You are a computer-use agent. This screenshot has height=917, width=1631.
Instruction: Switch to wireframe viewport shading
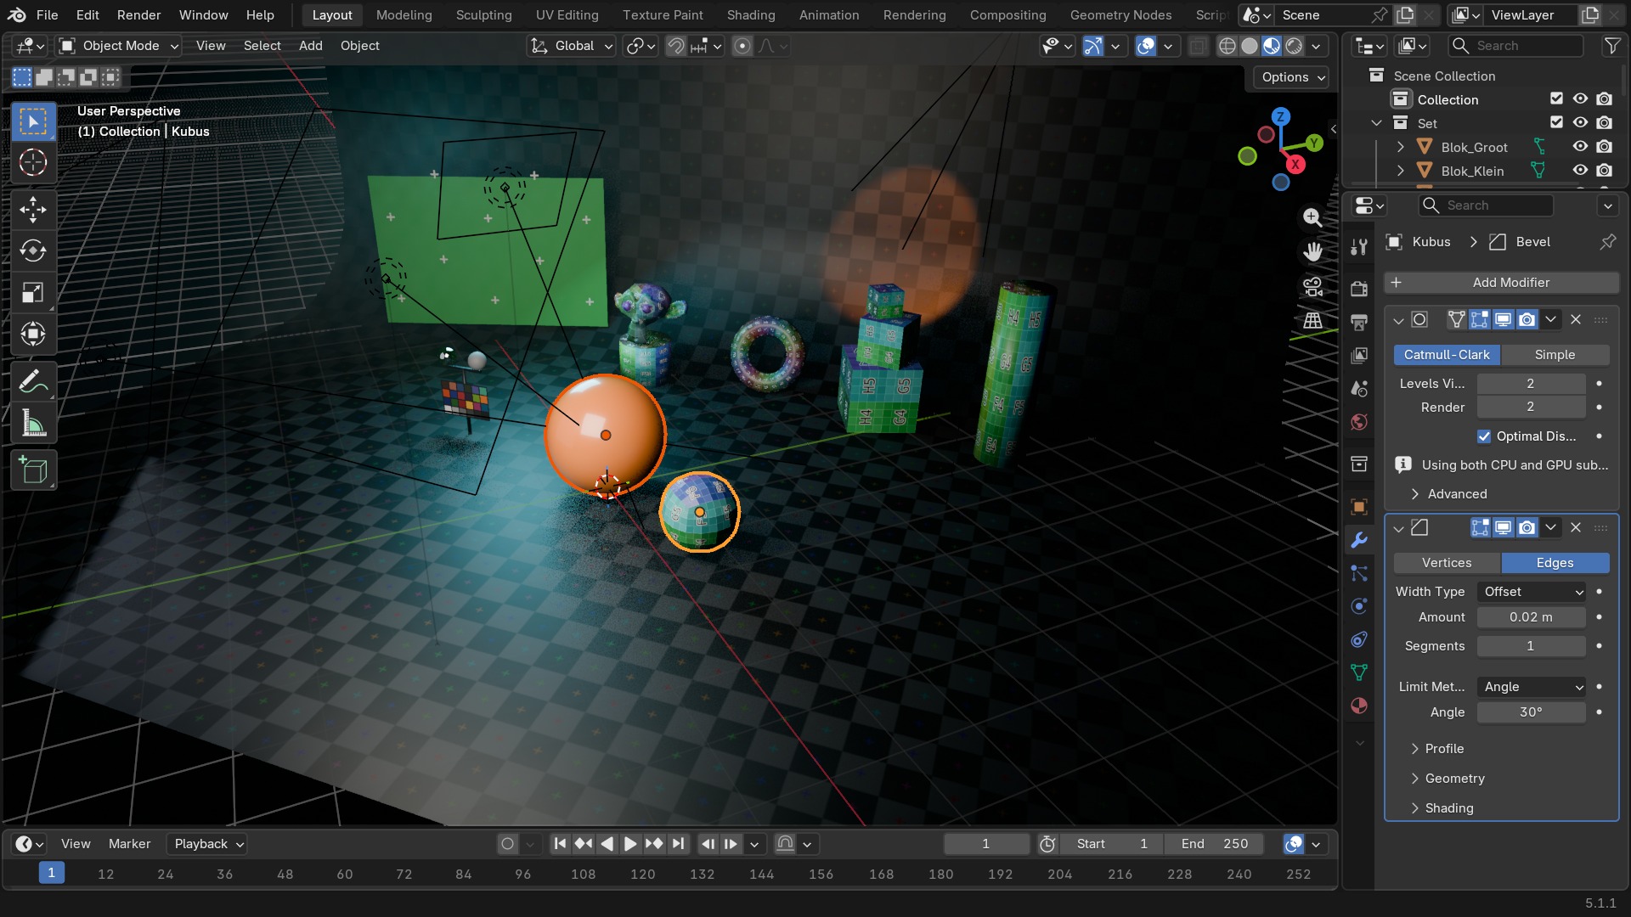click(x=1227, y=46)
